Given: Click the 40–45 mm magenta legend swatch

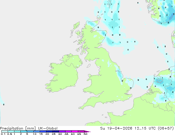Looking at the screenshot, I should (x=75, y=131).
